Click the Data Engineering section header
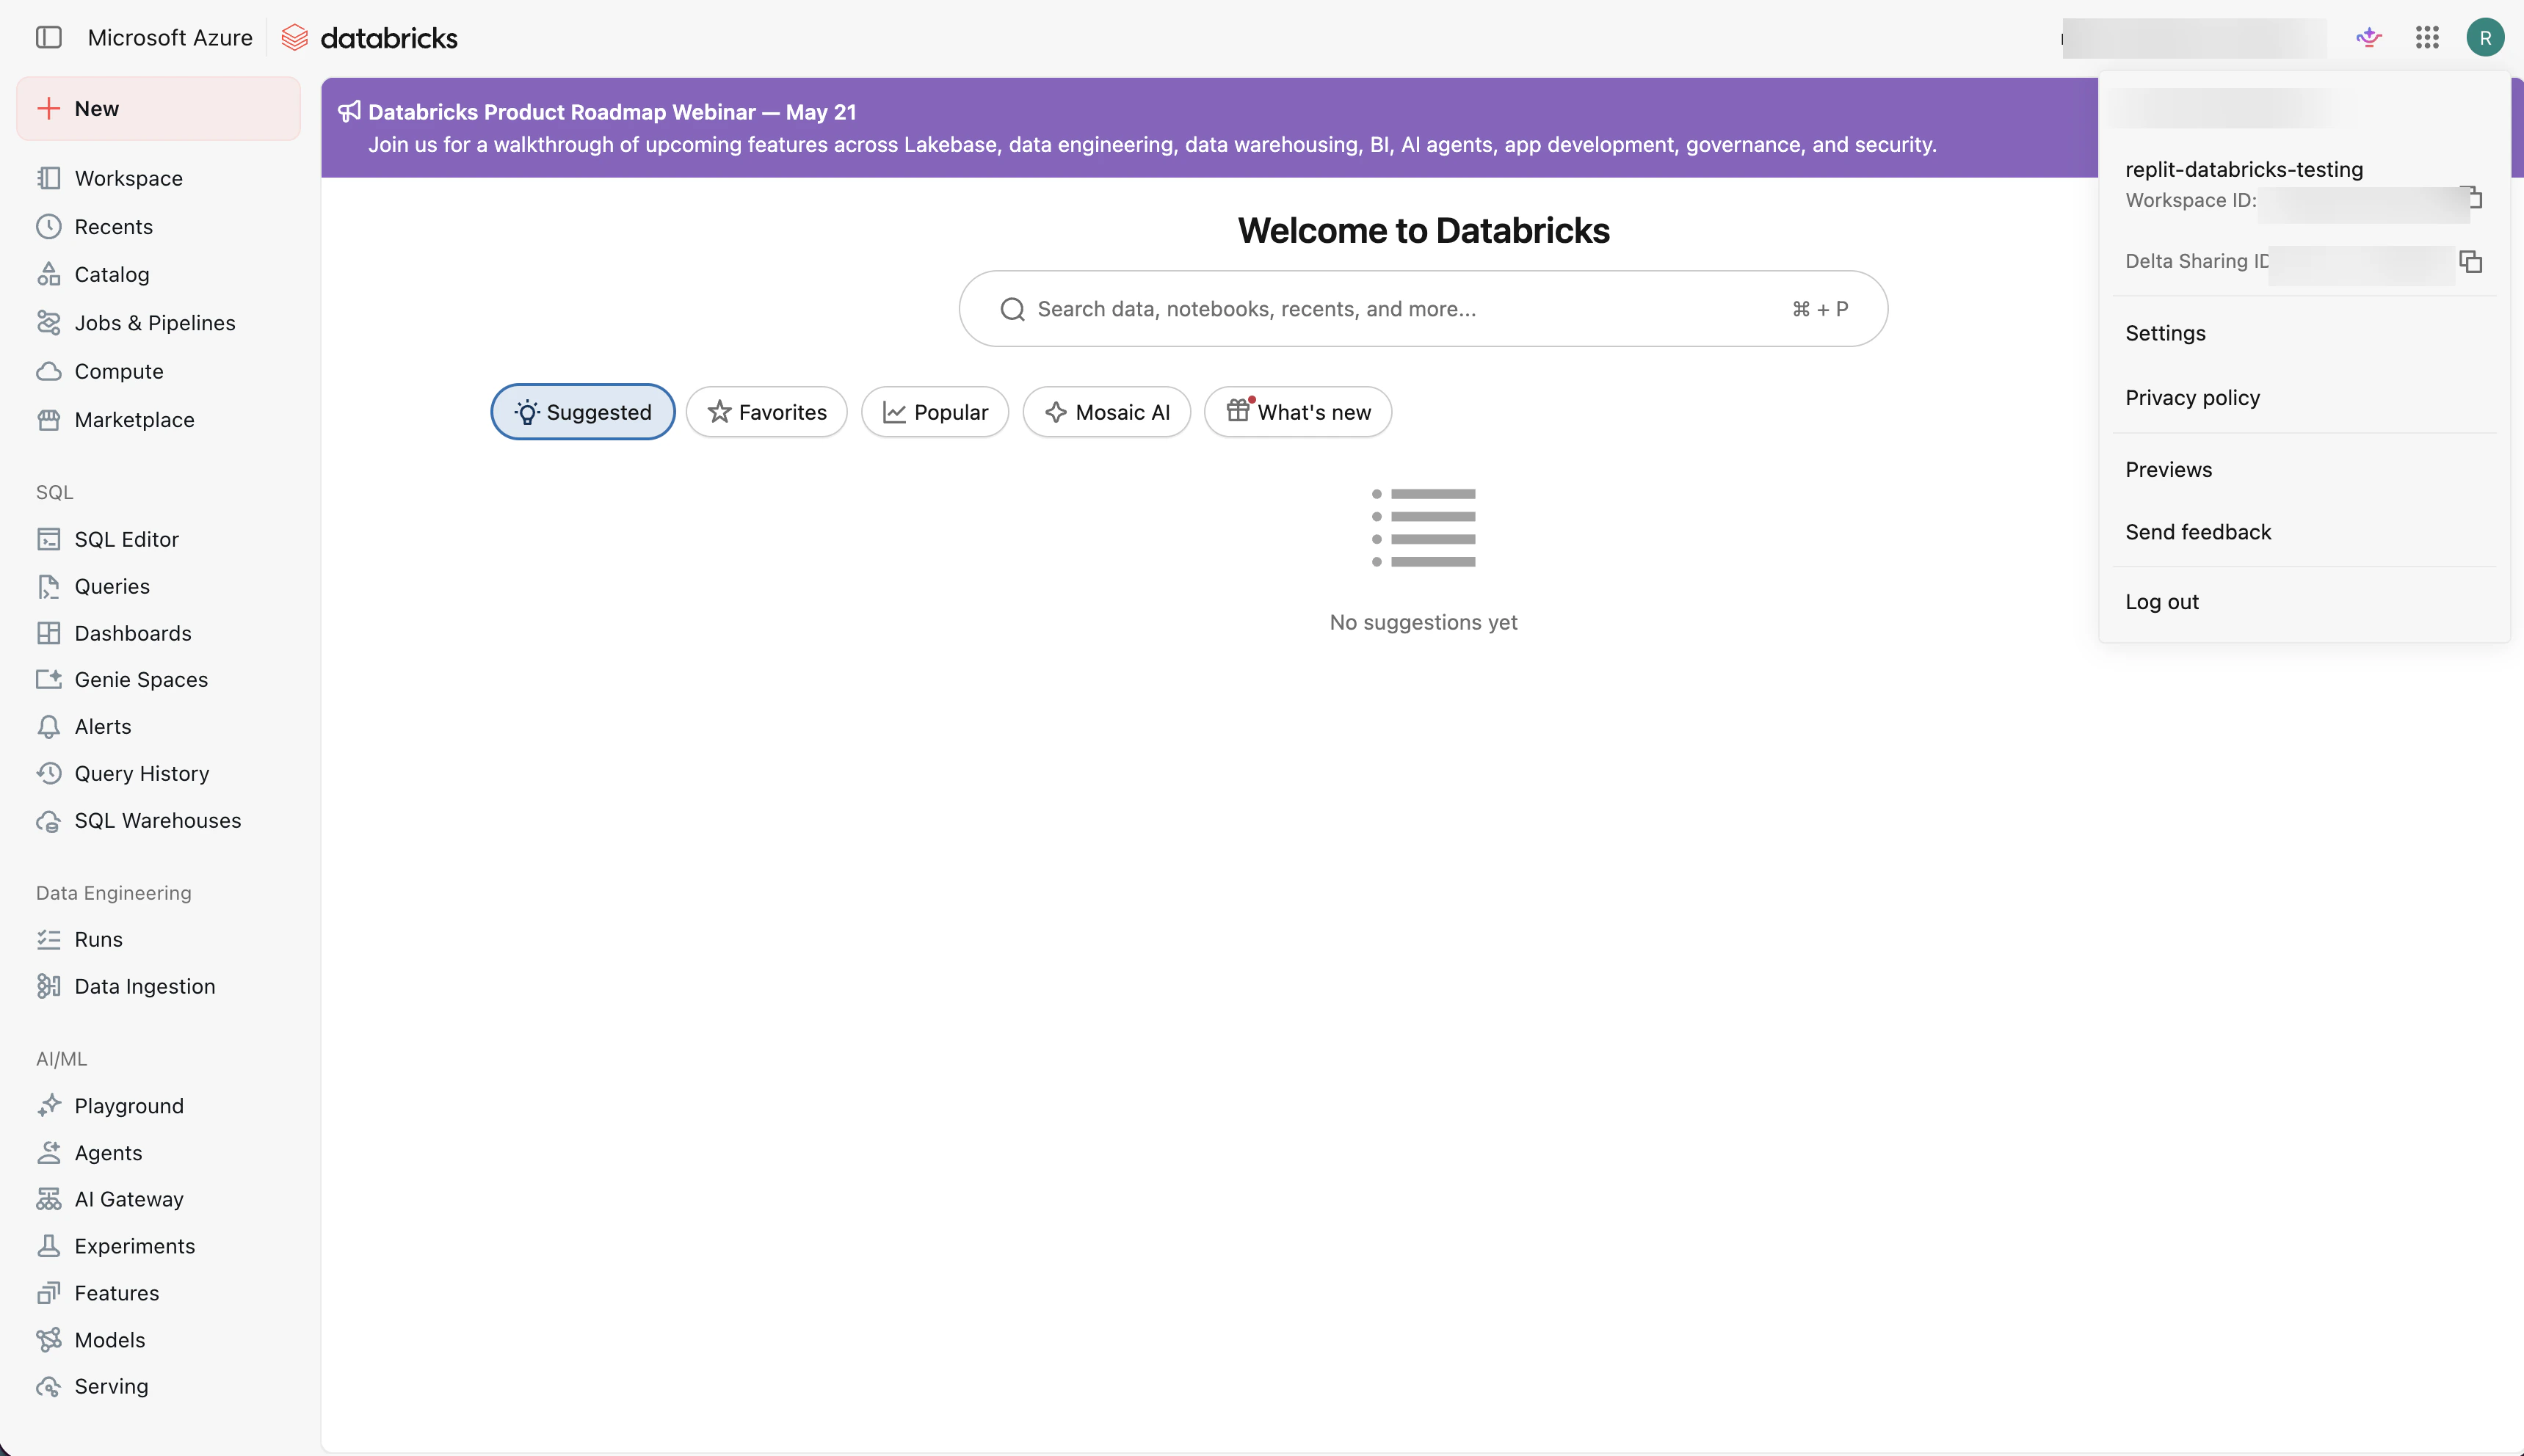Viewport: 2524px width, 1456px height. (113, 893)
